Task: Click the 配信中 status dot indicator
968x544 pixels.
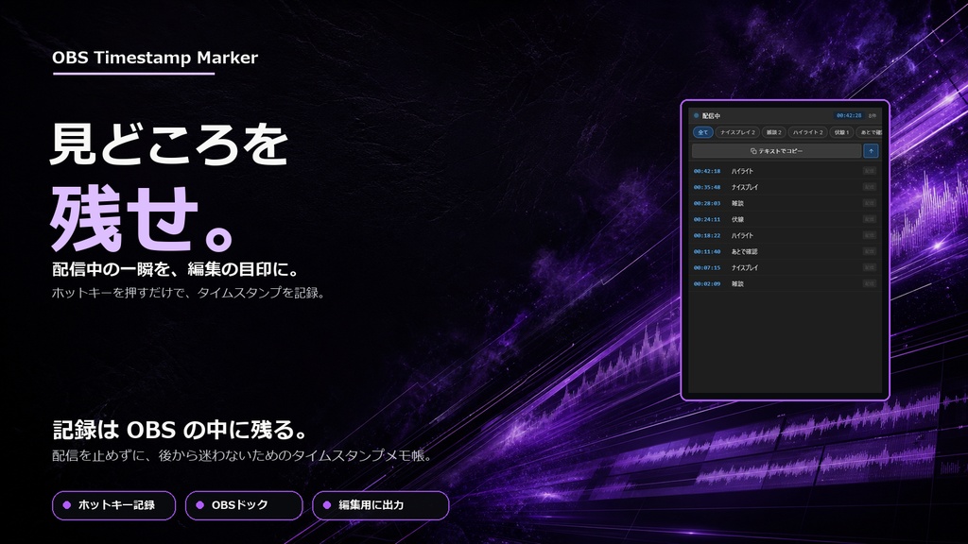Action: coord(697,115)
